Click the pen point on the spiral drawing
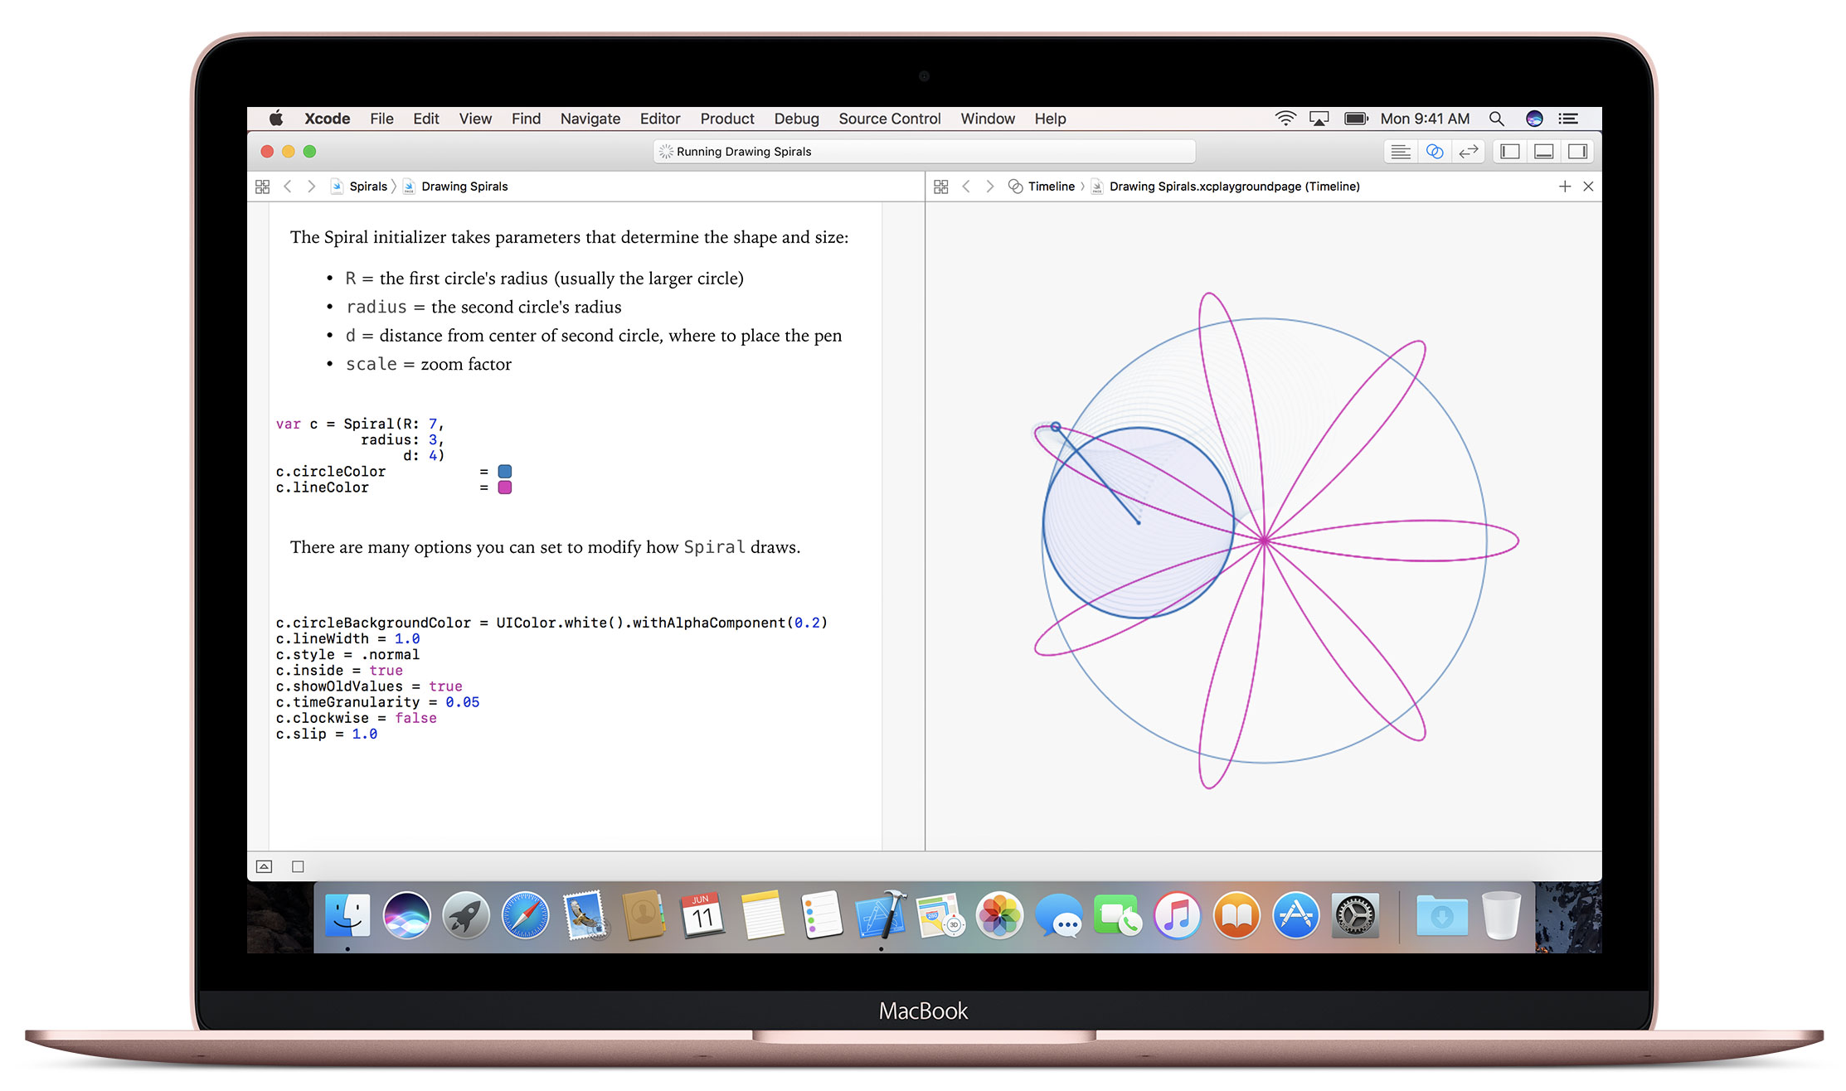 coord(1056,427)
